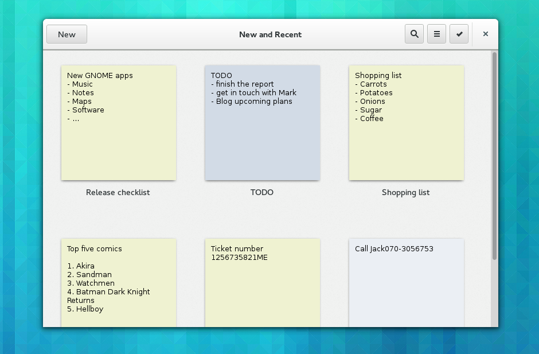539x354 pixels.
Task: Switch to list view with the lines icon
Action: pyautogui.click(x=436, y=34)
